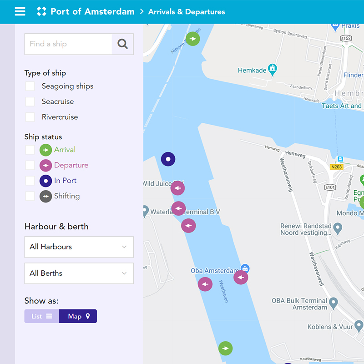This screenshot has height=364, width=364.
Task: Click the Port of Amsterdam title link
Action: [x=92, y=12]
